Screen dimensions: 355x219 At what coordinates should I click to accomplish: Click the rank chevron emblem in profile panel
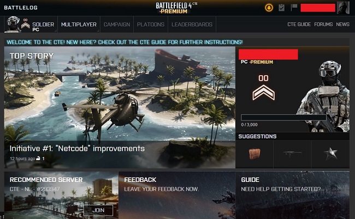264,93
